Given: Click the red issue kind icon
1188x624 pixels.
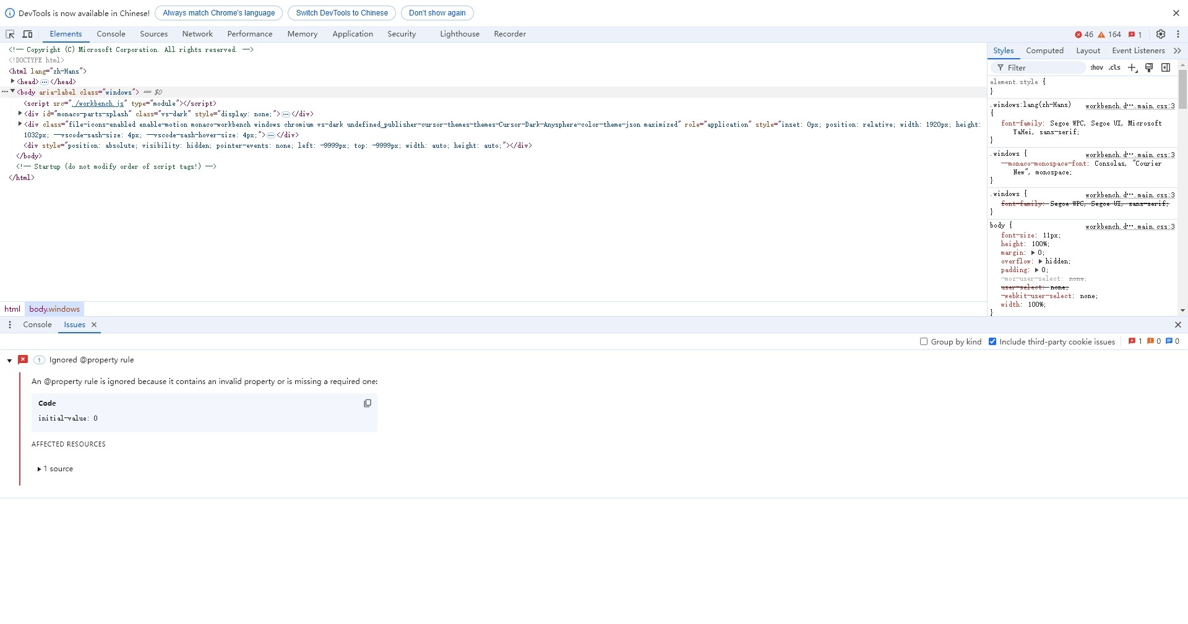Looking at the screenshot, I should 23,359.
